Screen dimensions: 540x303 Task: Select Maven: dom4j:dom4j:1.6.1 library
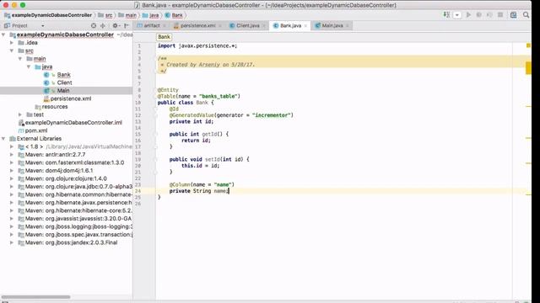coord(58,170)
